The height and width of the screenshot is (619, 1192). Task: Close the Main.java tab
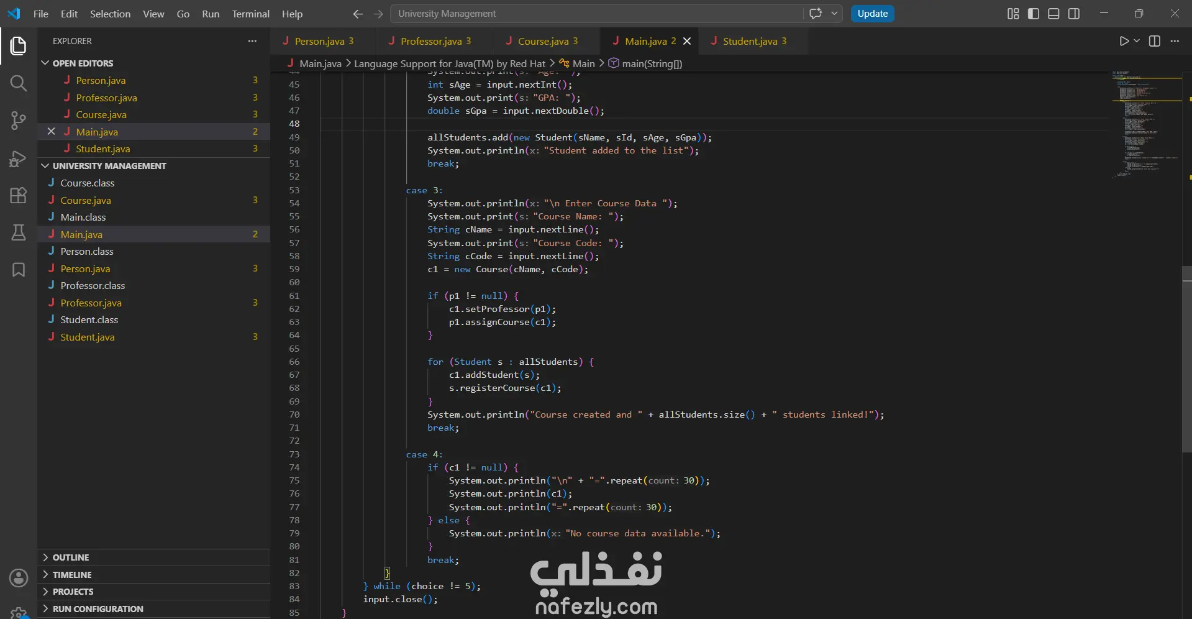687,41
